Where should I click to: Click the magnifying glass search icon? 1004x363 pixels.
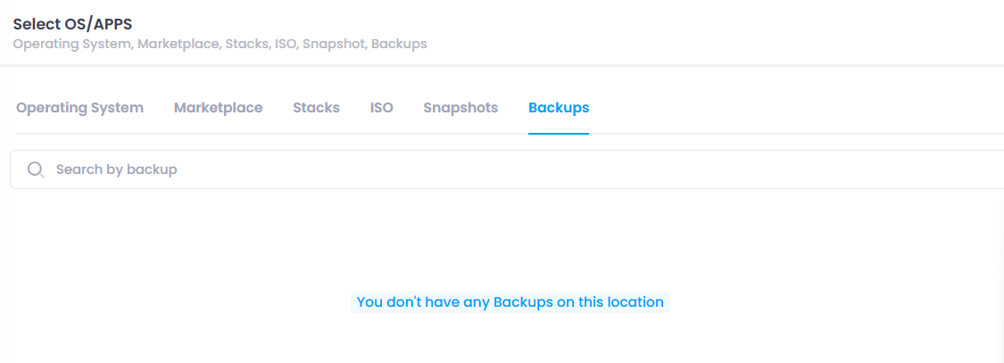36,169
